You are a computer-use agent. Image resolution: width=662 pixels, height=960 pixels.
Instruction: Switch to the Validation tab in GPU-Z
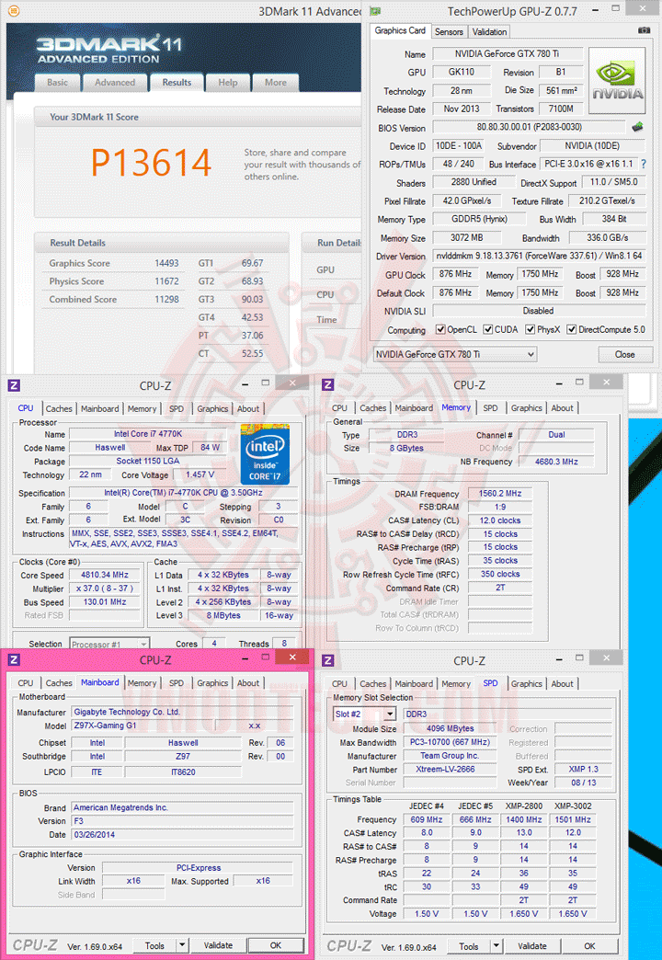(x=489, y=32)
